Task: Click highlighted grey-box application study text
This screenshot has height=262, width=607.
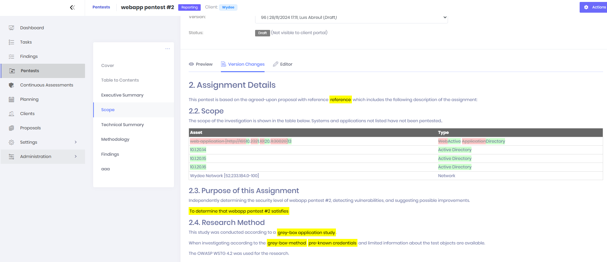Action: click(306, 232)
